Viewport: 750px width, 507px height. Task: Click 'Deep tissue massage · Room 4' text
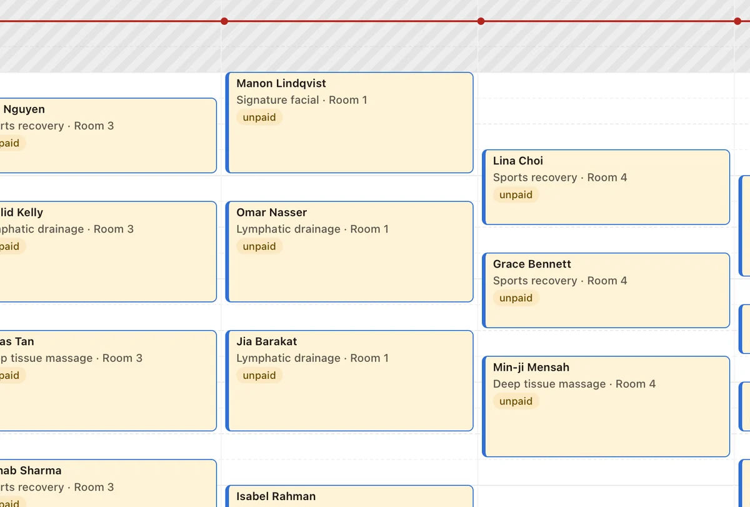[x=574, y=384]
